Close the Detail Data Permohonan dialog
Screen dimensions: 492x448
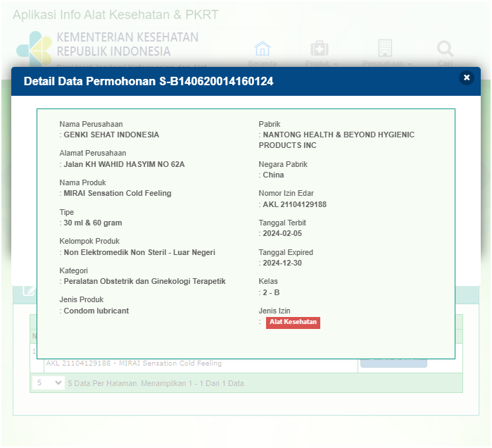[466, 78]
